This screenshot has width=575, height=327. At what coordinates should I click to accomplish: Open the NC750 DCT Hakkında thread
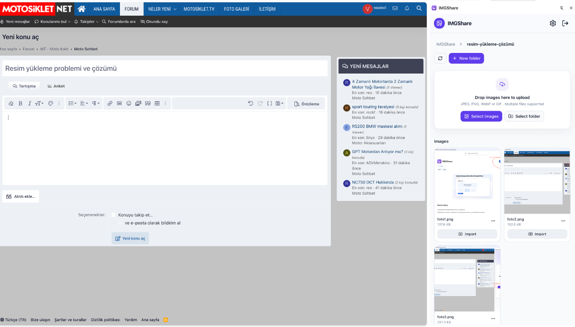pyautogui.click(x=373, y=183)
